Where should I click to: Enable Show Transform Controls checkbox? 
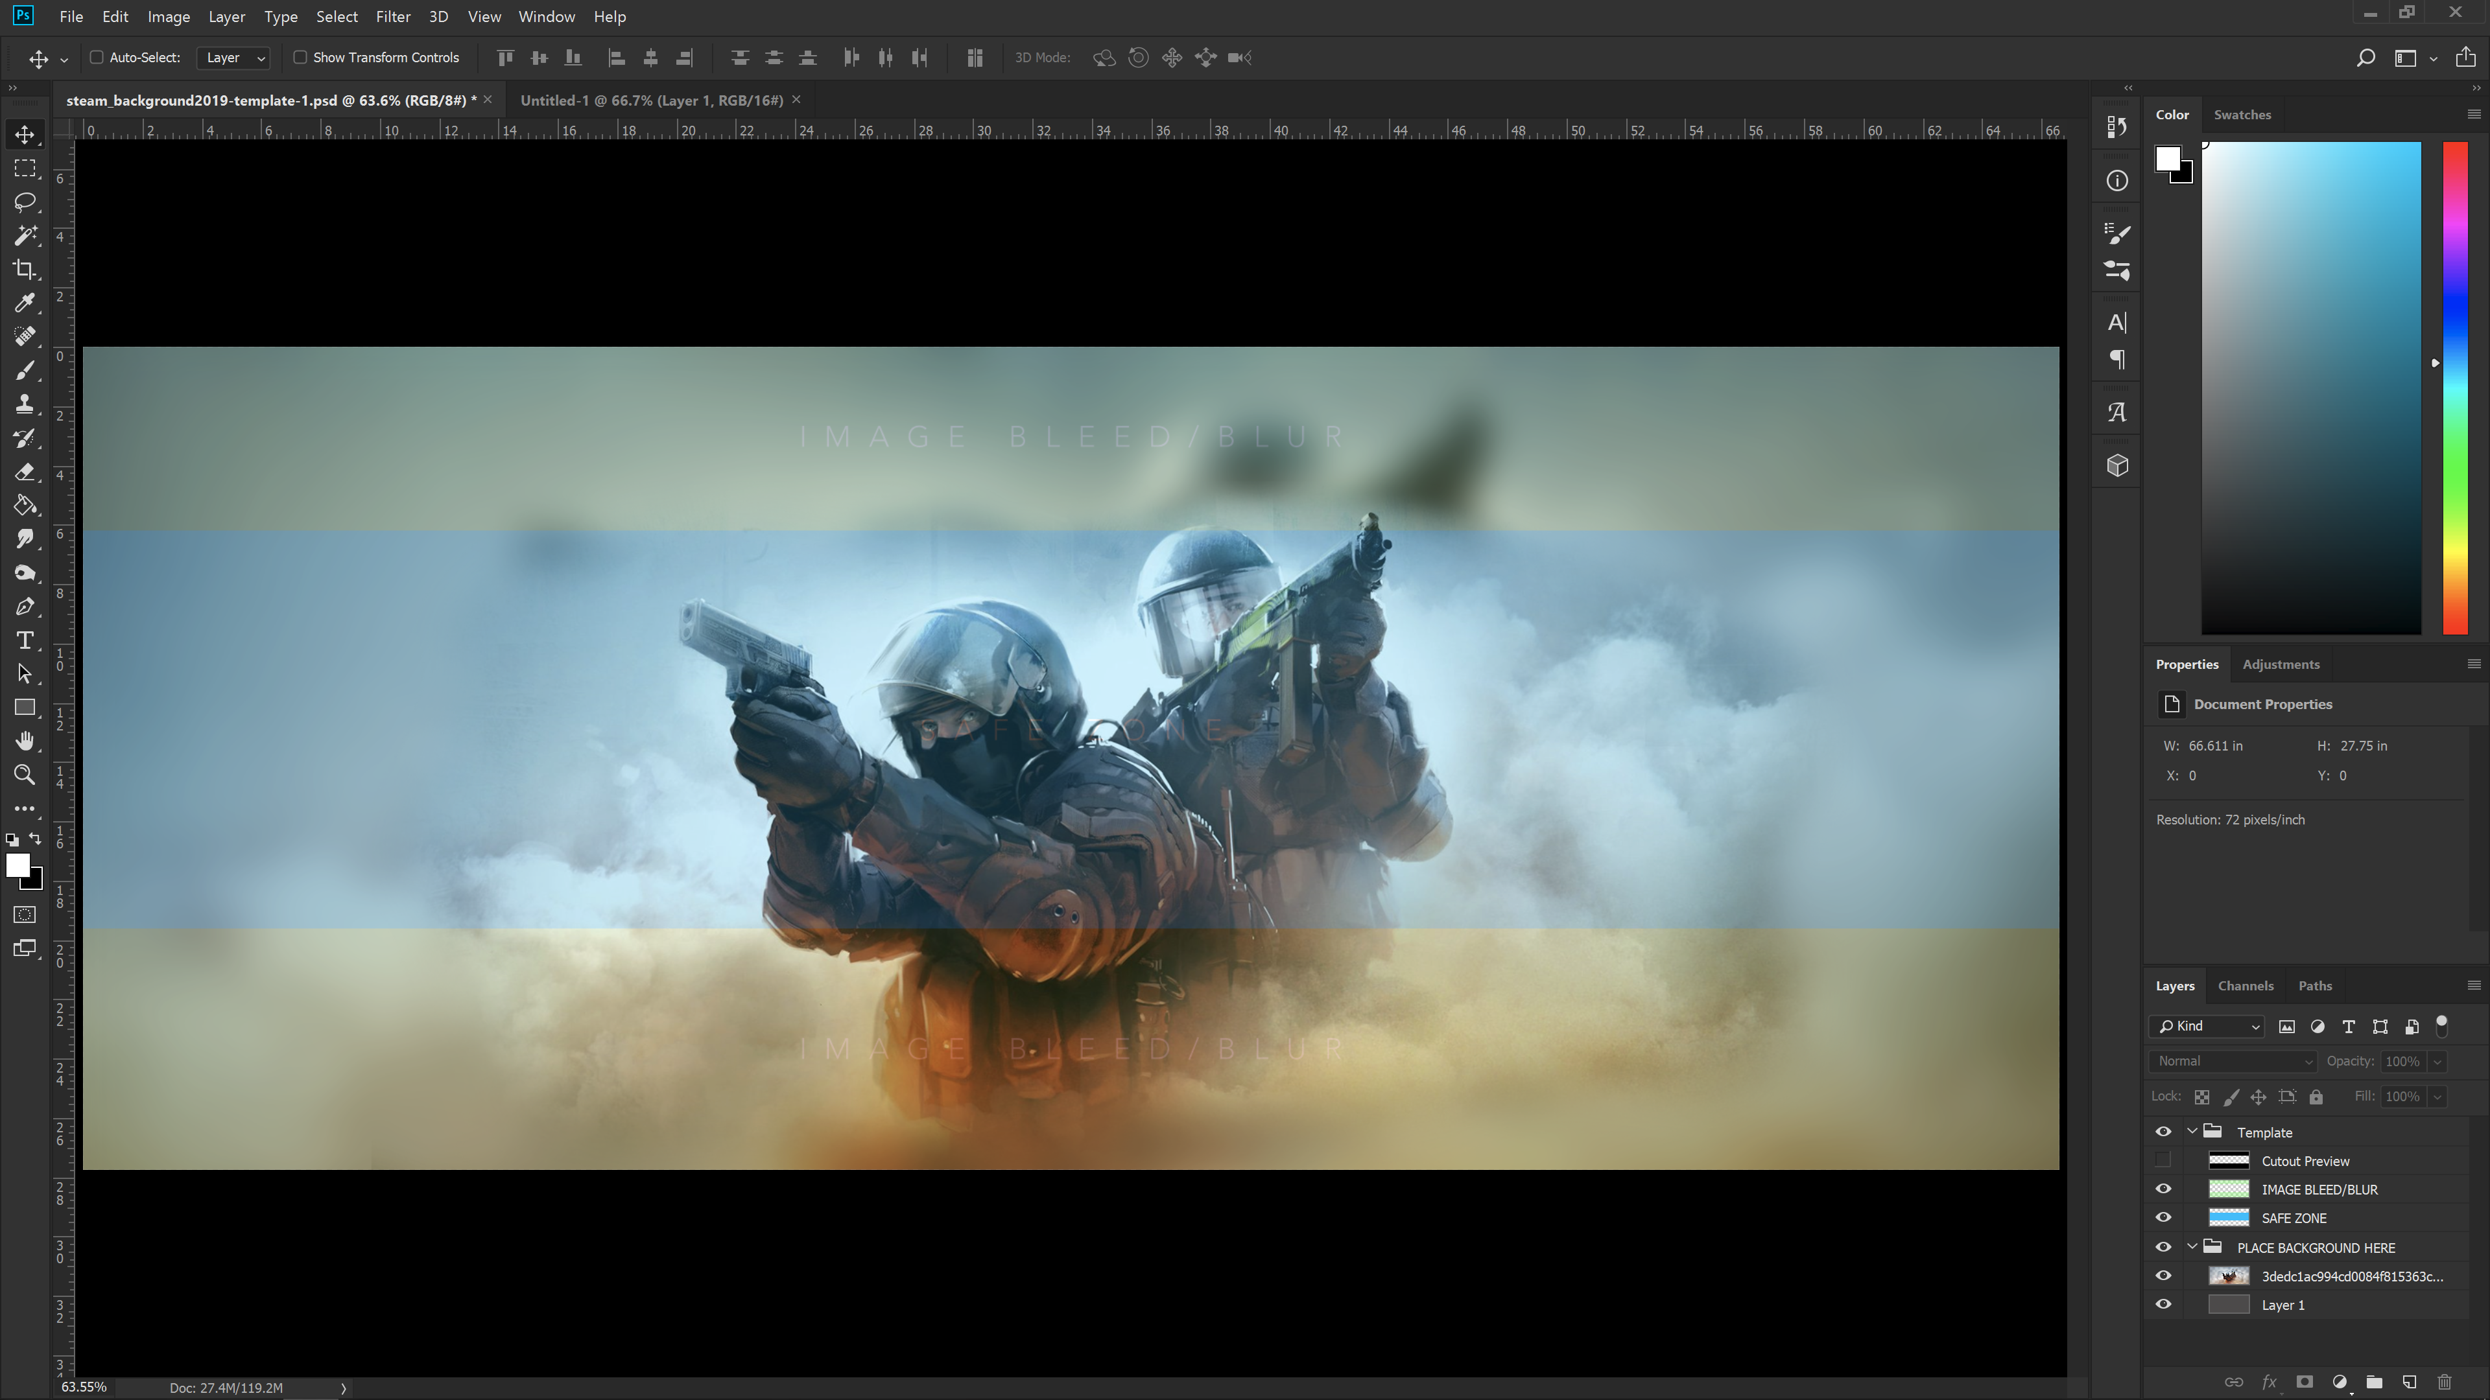(301, 58)
